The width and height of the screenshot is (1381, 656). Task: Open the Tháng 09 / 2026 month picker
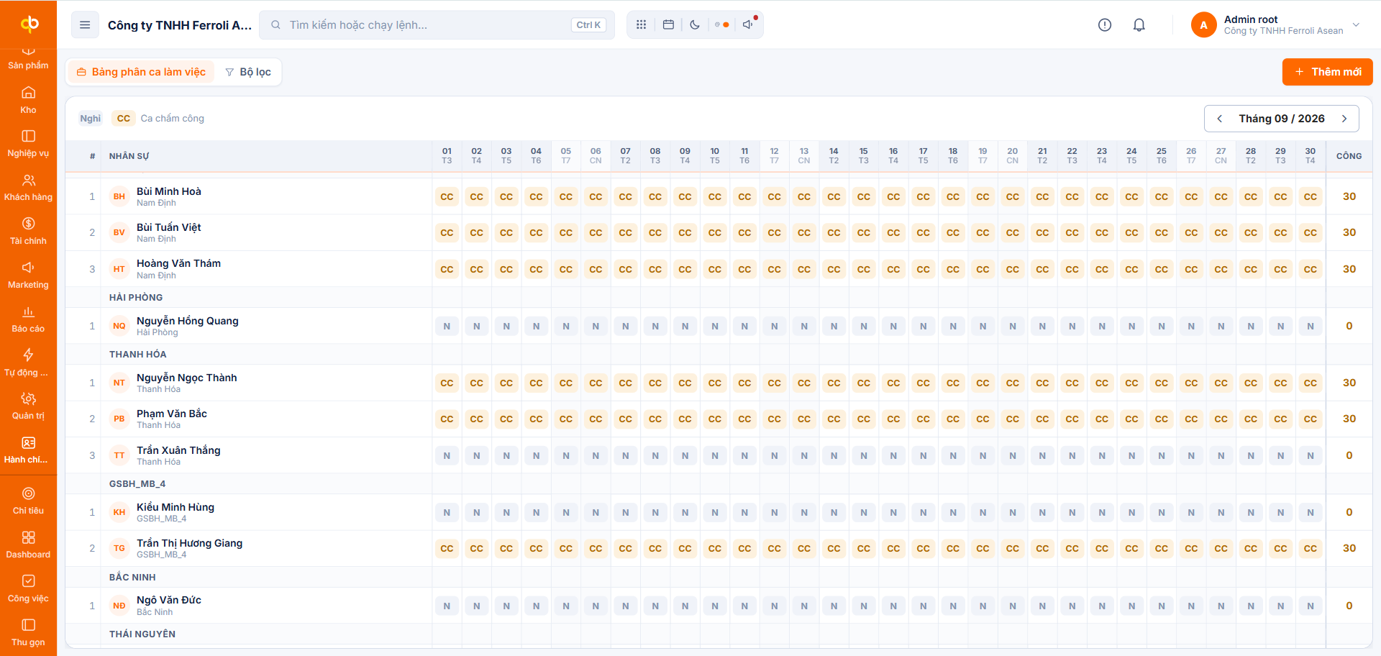[x=1282, y=119]
